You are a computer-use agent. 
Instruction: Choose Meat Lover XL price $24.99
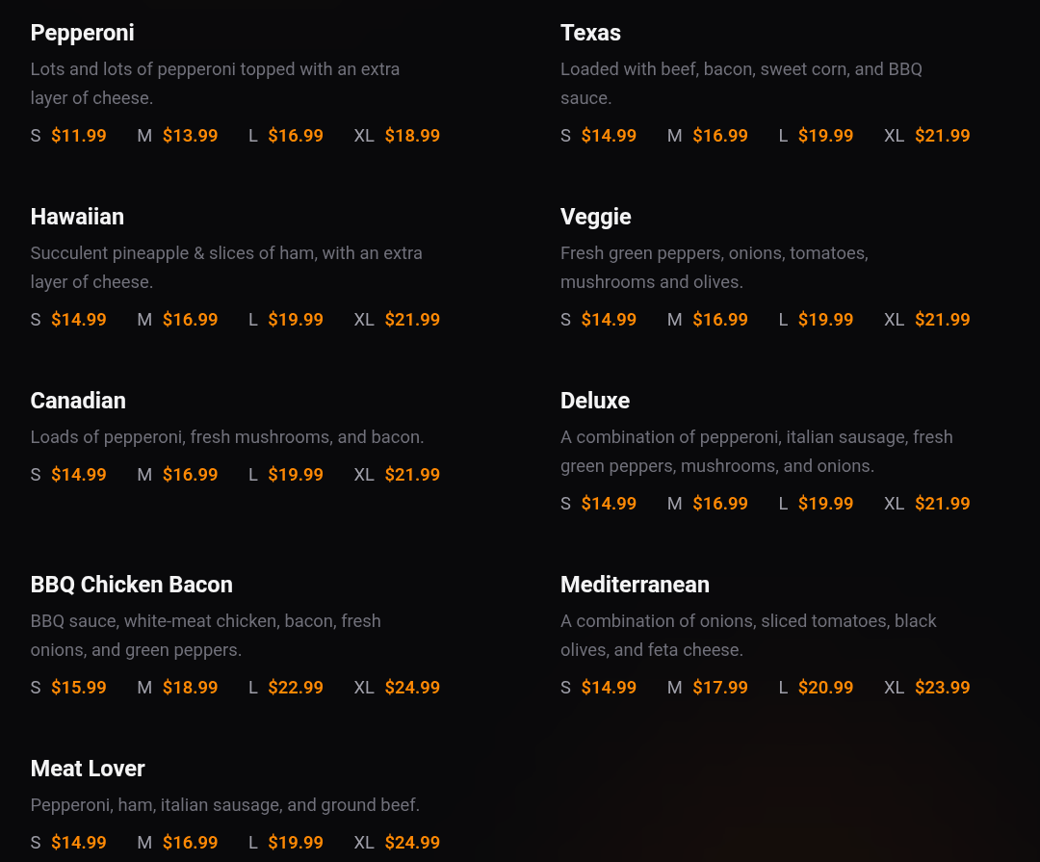pos(412,843)
